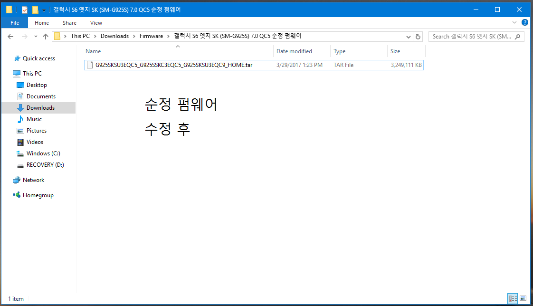Open the Customize Quick Access Toolbar dropdown
The height and width of the screenshot is (306, 533).
(44, 10)
